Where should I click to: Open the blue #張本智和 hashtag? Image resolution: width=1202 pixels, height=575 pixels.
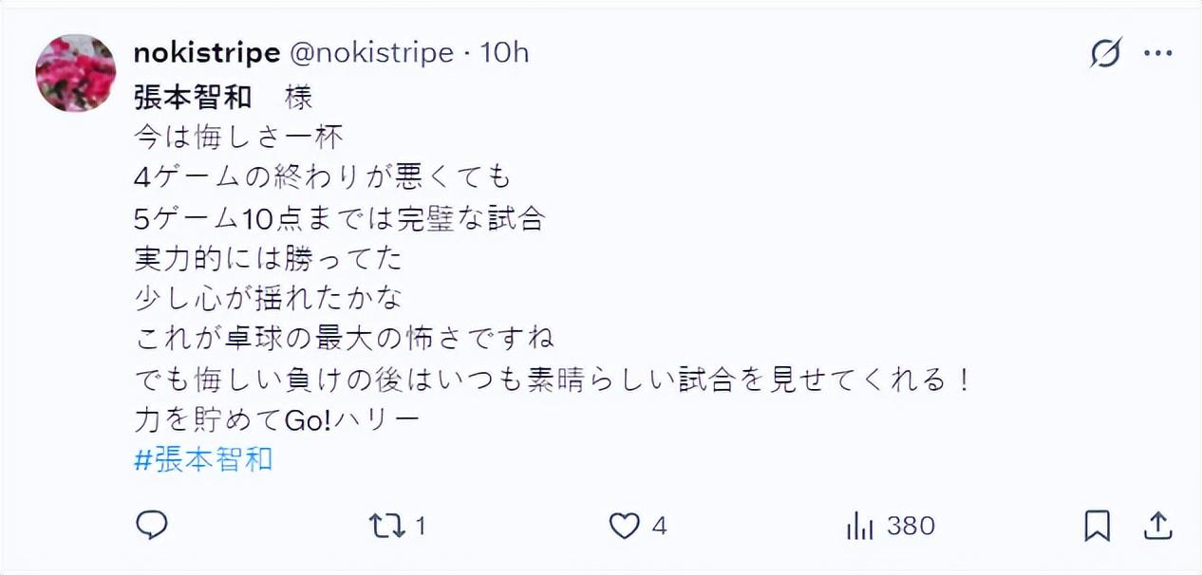pyautogui.click(x=203, y=460)
